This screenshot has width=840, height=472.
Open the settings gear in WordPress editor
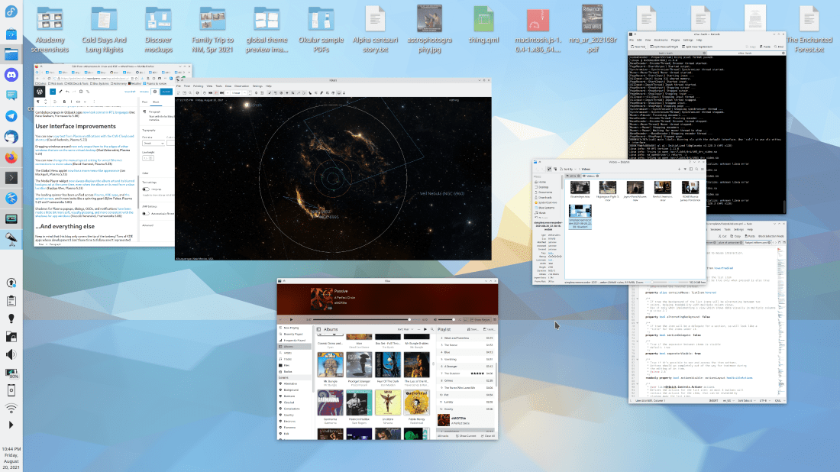click(x=157, y=91)
